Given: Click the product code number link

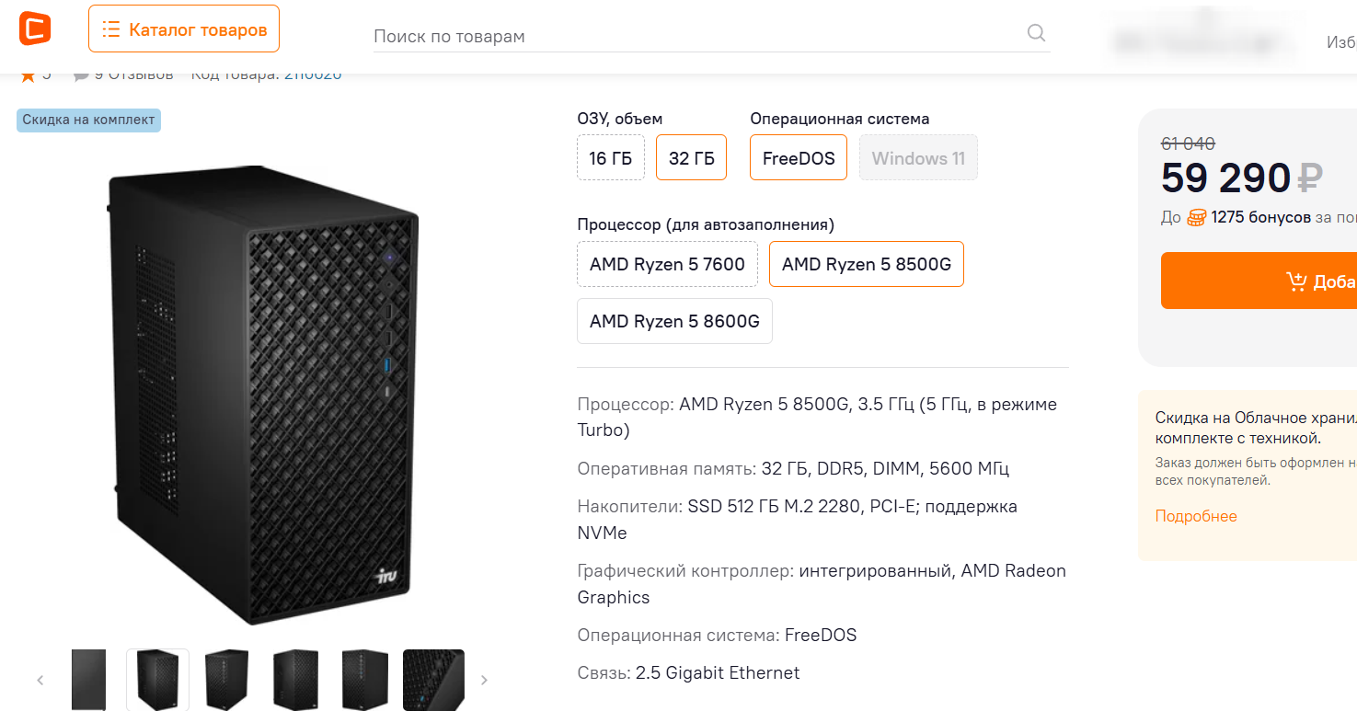Looking at the screenshot, I should (313, 75).
